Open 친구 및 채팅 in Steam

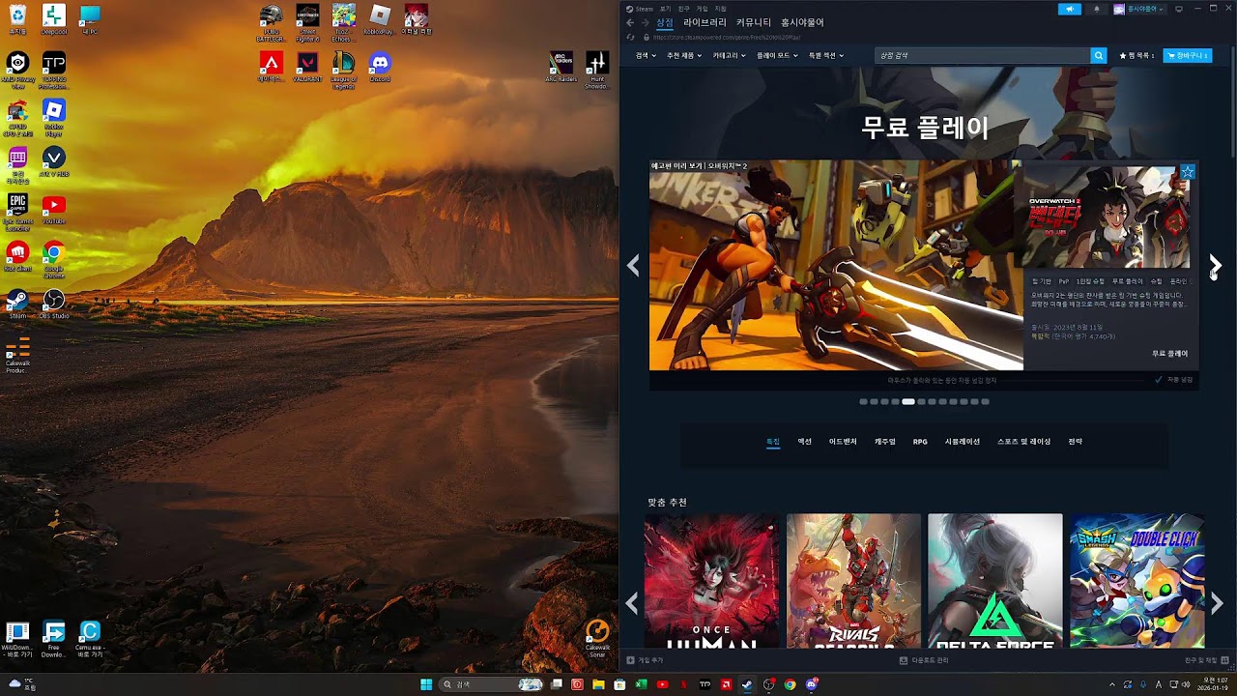pyautogui.click(x=1206, y=660)
